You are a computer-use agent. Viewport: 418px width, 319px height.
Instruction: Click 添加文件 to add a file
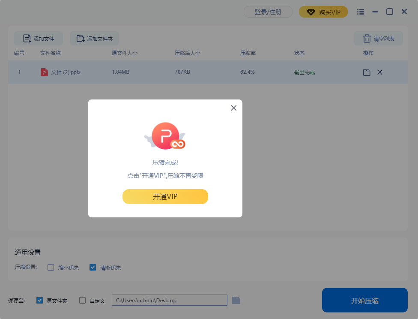(39, 39)
